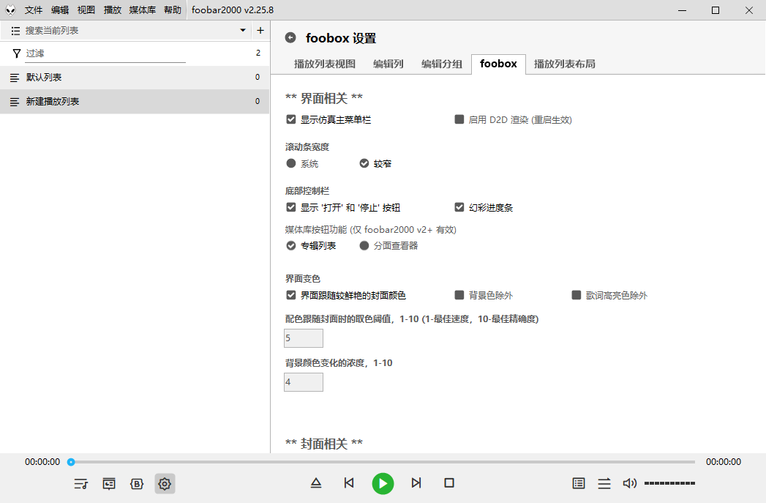Start playback with the green play button
This screenshot has height=503, width=766.
coord(383,483)
